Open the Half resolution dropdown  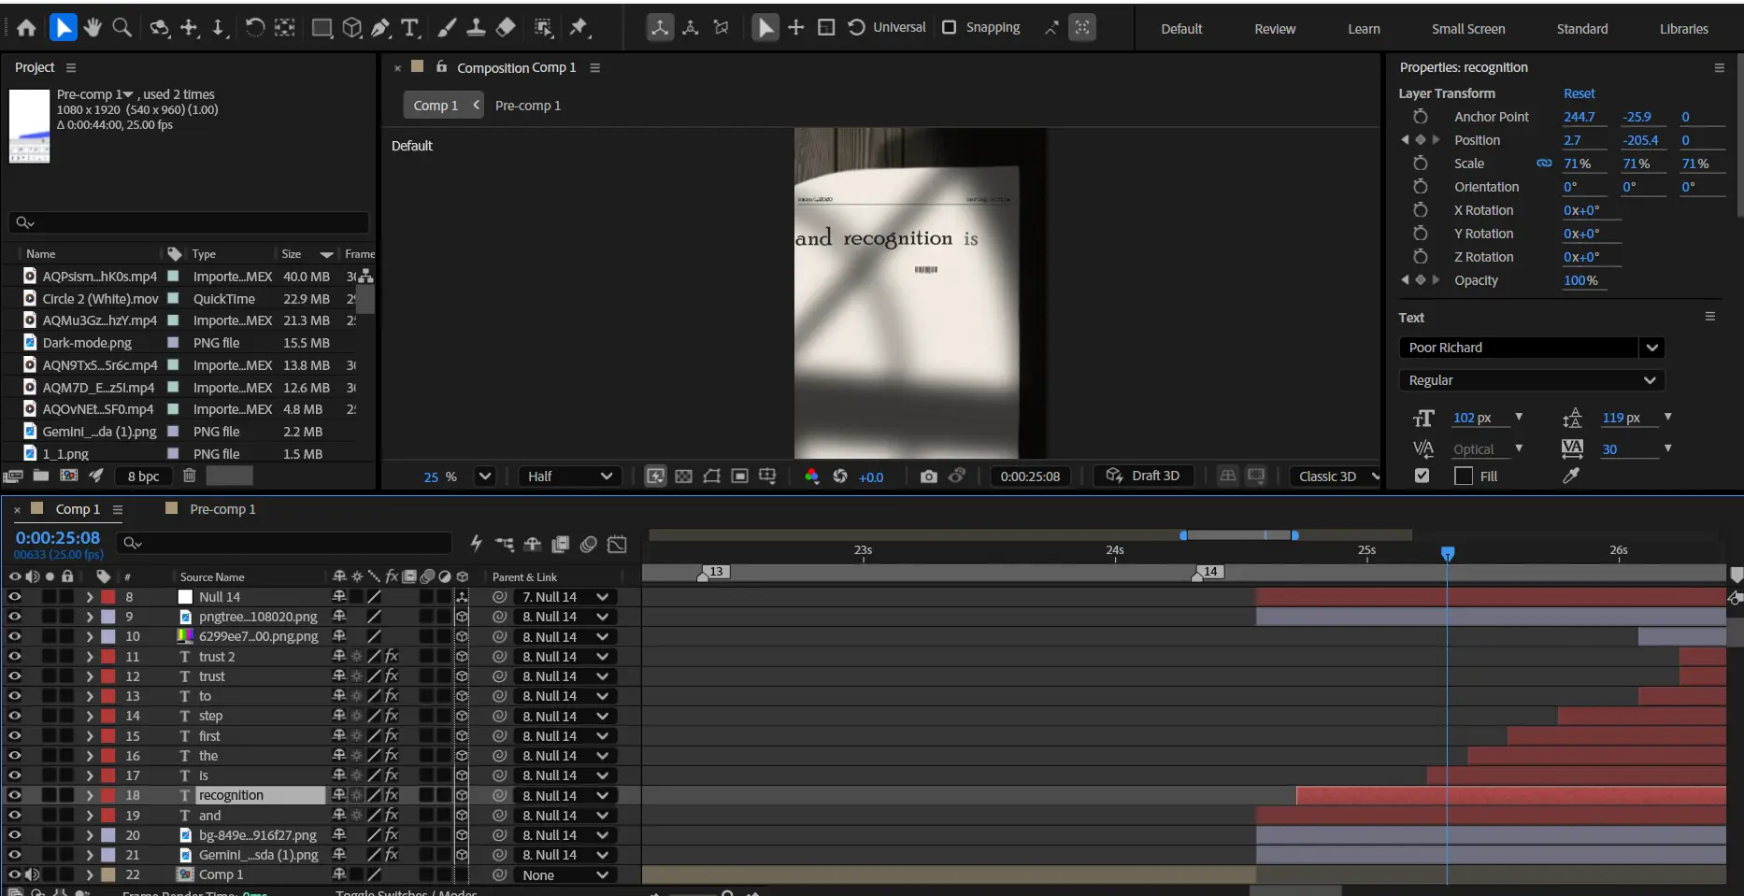[x=570, y=476]
